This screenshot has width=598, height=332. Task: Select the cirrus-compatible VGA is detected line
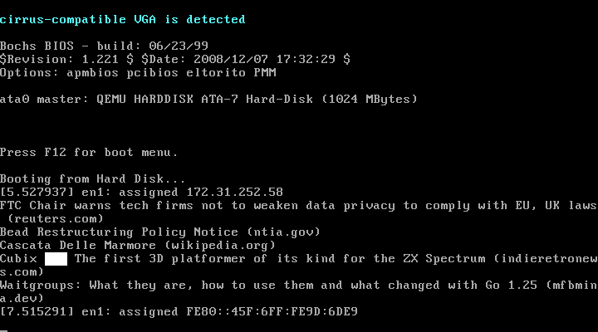122,20
